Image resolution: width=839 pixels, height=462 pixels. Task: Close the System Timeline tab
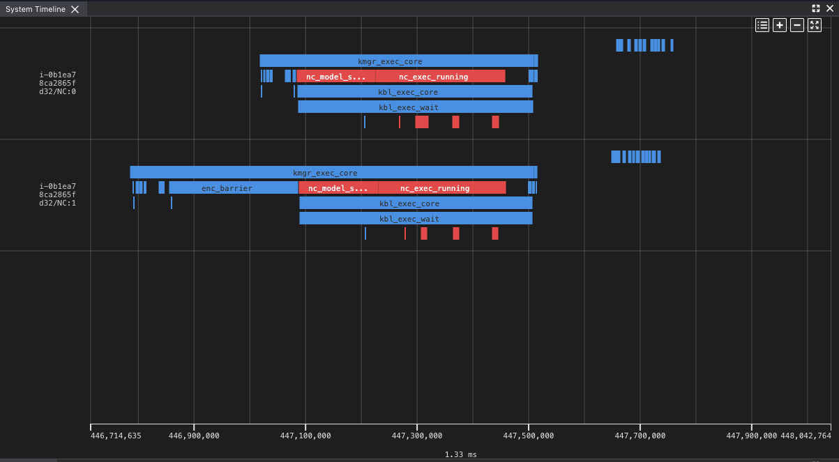(75, 9)
